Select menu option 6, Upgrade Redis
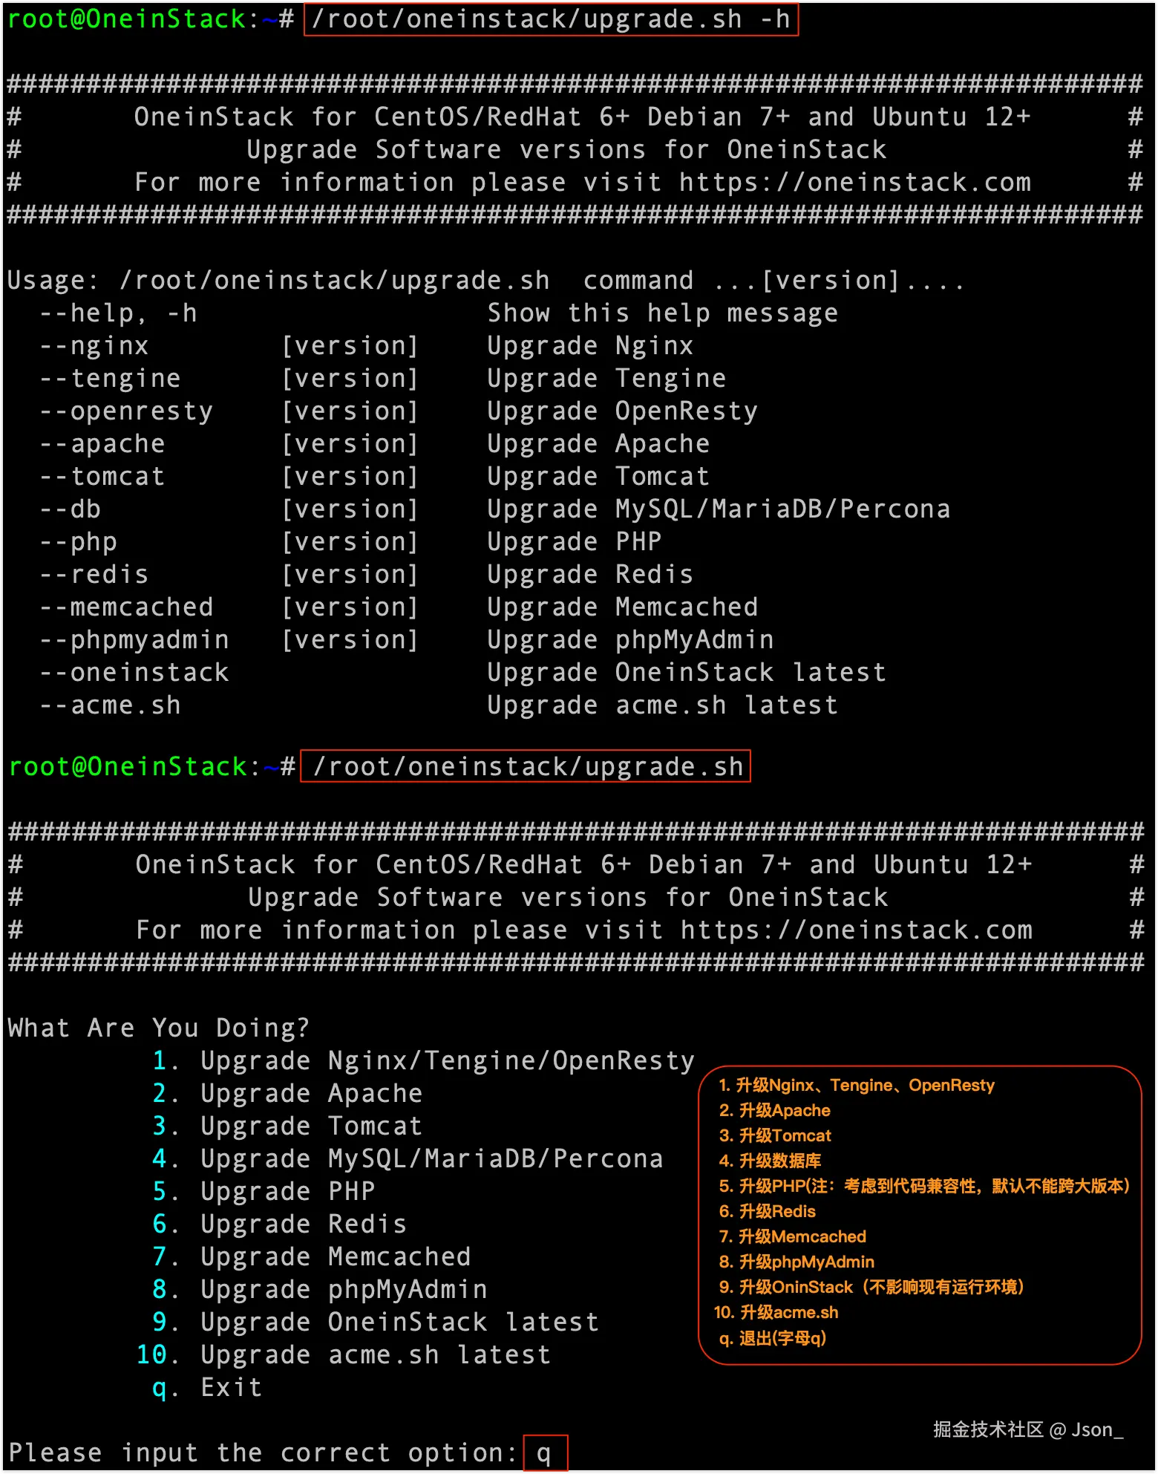1158x1474 pixels. [303, 1224]
